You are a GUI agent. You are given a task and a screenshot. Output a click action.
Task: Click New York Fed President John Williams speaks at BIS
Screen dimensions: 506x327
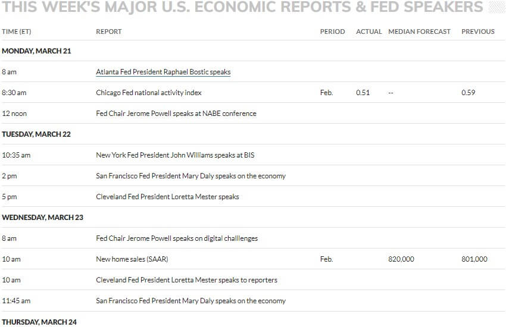point(175,155)
